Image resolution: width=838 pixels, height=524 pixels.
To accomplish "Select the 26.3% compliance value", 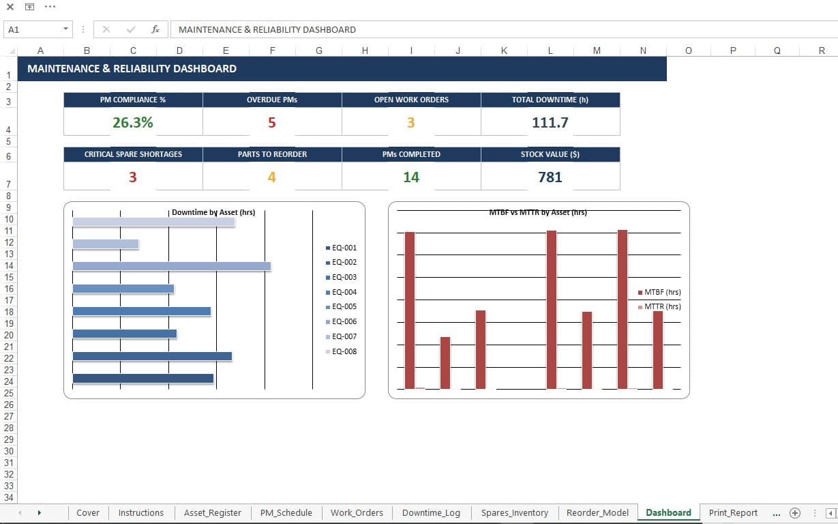I will pos(133,123).
